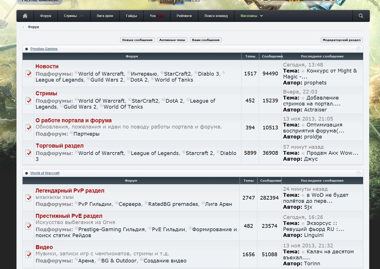
Task: Open last topic 'Конкурс от Might & Magic'
Action: click(320, 74)
